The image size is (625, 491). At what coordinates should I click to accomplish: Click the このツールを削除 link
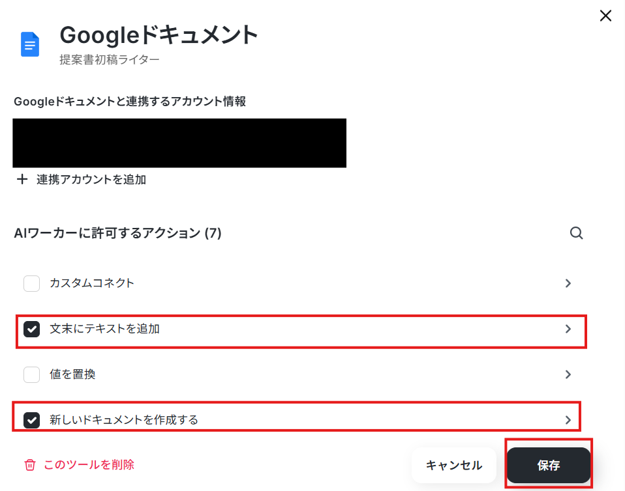89,465
